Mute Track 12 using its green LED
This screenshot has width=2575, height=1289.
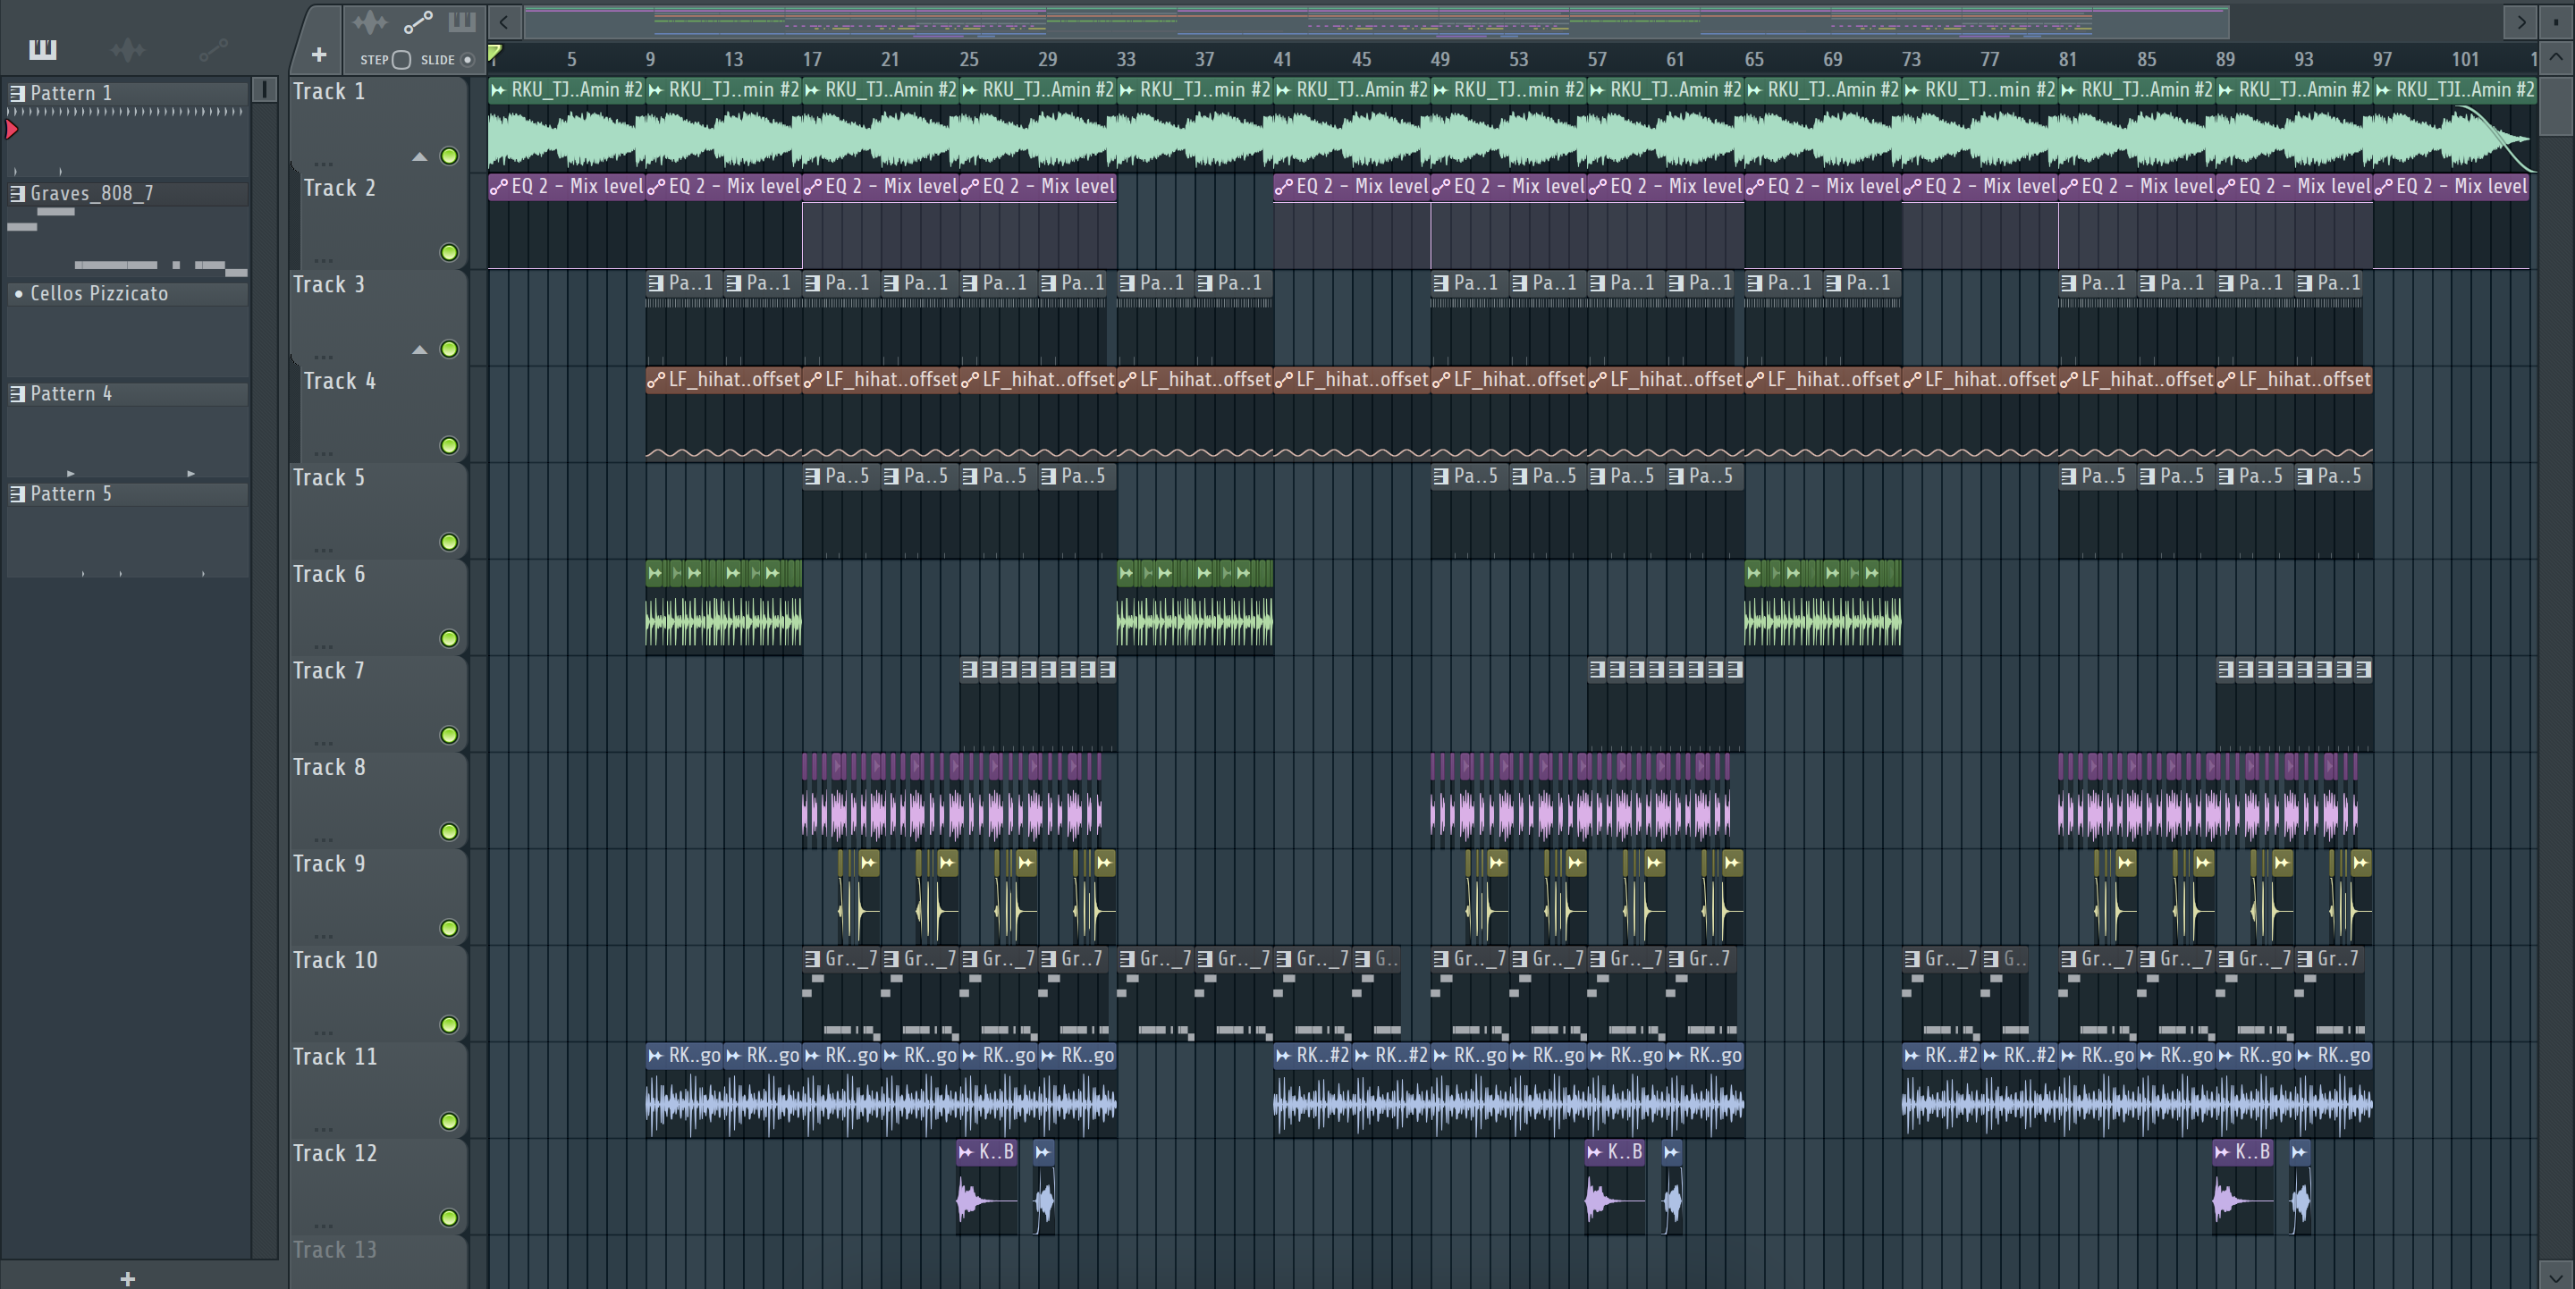pyautogui.click(x=450, y=1217)
